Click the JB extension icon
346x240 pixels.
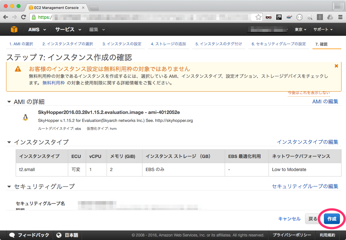coord(279,17)
